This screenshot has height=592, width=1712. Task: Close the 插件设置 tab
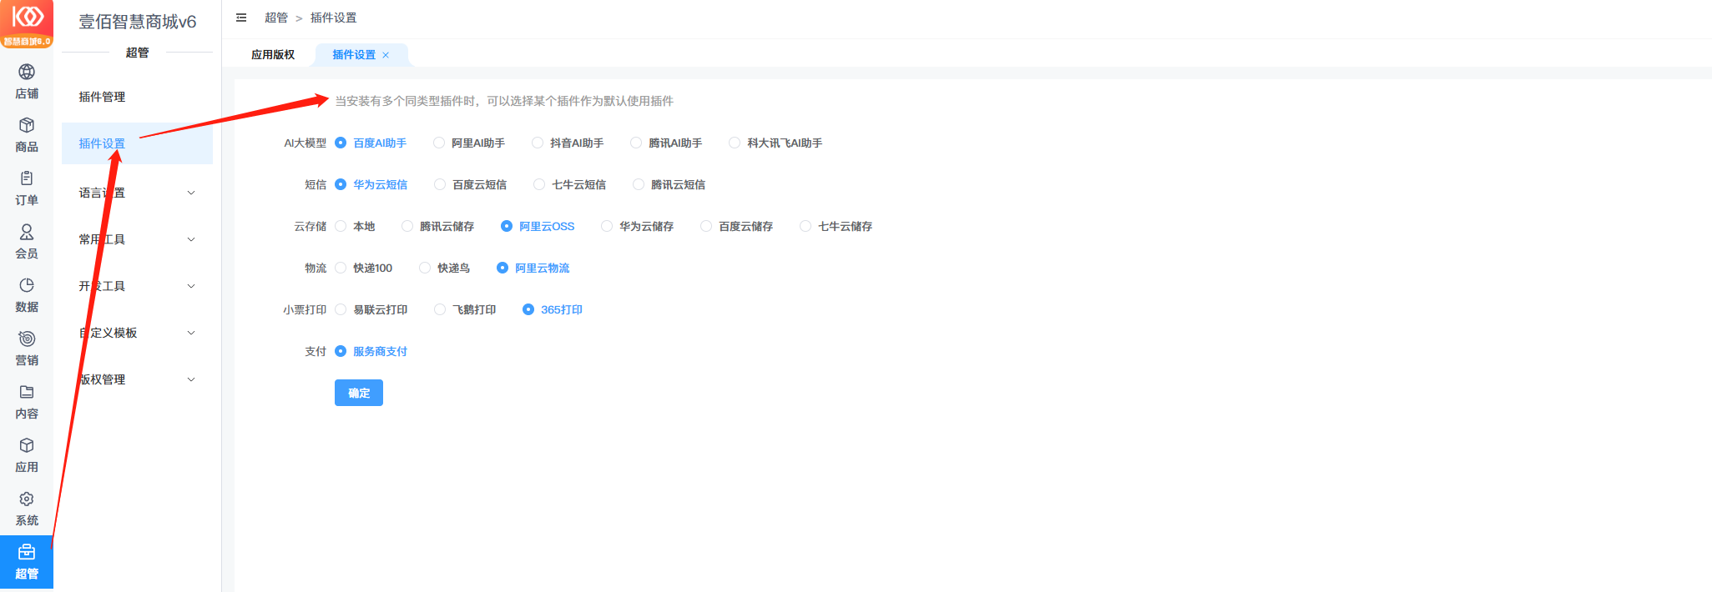[x=386, y=55]
